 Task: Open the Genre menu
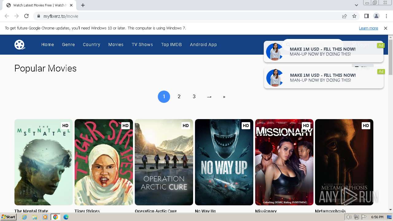pyautogui.click(x=68, y=45)
